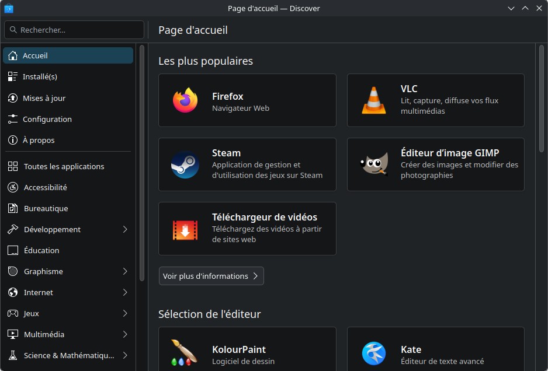Click the Téléchargeur de vidéos icon
The height and width of the screenshot is (371, 548).
185,230
